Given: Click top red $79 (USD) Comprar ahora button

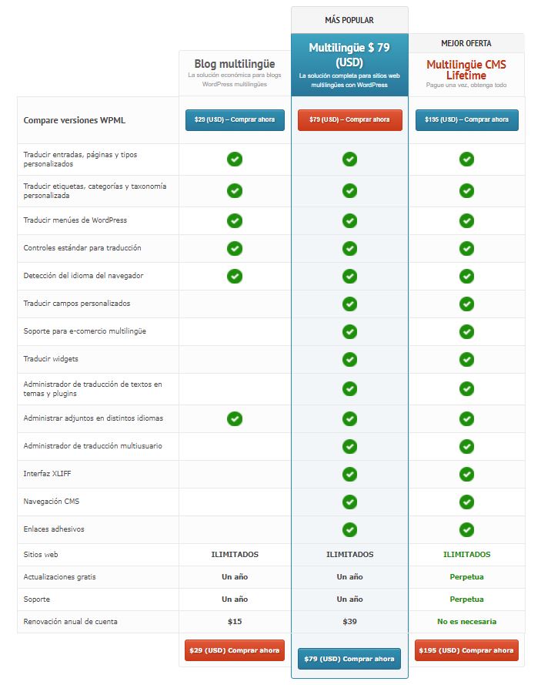Looking at the screenshot, I should (x=349, y=119).
